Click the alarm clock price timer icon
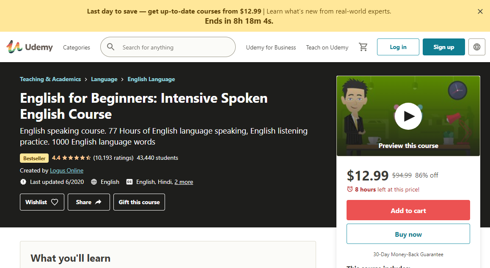490x268 pixels. (350, 189)
